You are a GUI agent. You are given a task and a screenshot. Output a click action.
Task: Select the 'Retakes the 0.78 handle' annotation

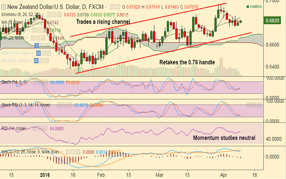[x=187, y=63]
